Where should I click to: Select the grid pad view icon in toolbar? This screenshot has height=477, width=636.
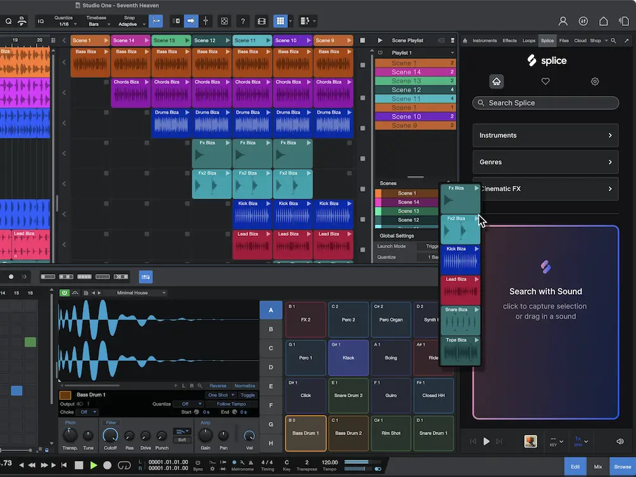[x=281, y=21]
